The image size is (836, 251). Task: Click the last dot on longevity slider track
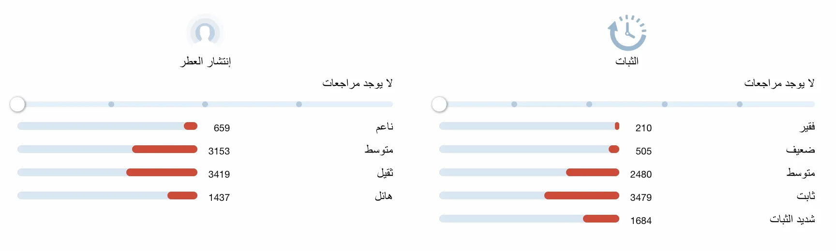coord(740,104)
